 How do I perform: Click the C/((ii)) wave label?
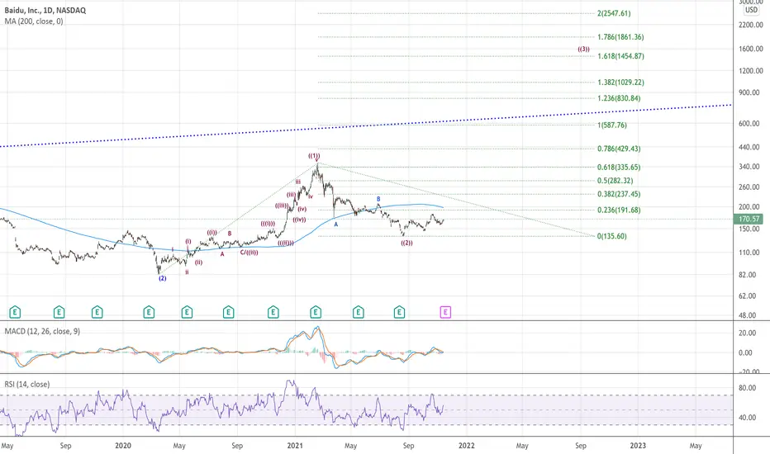tap(249, 253)
